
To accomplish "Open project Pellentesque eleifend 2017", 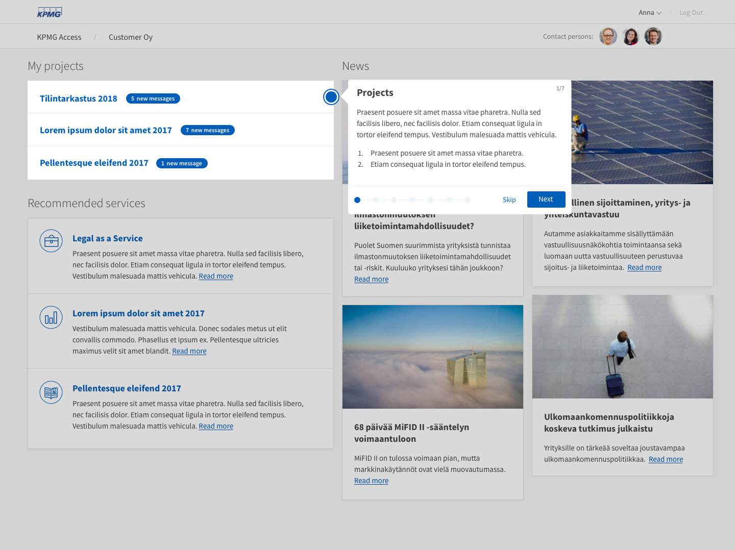I will 94,163.
